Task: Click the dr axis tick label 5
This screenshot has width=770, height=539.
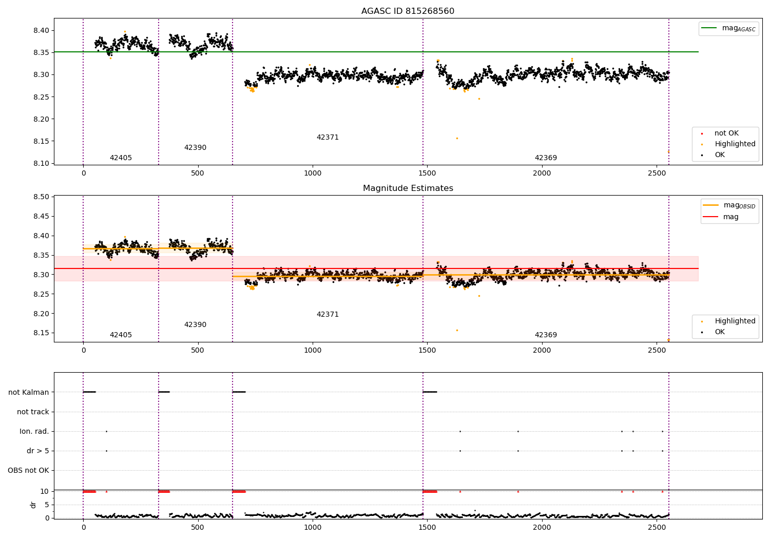Action: click(x=47, y=505)
